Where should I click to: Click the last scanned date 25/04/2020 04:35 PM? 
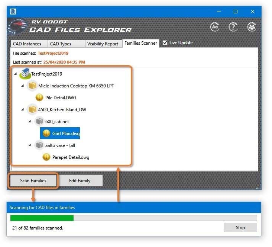tap(64, 62)
